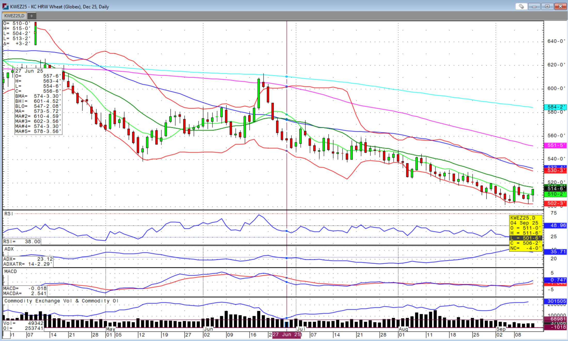Screen dimensions: 568x341
Task: Click the small white box at time axis start
Action: click(6, 335)
